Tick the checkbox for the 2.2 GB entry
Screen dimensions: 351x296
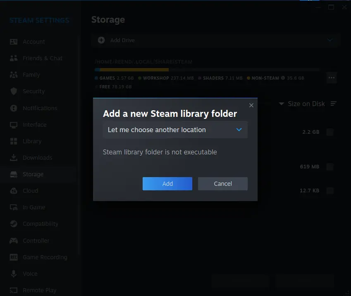click(330, 132)
